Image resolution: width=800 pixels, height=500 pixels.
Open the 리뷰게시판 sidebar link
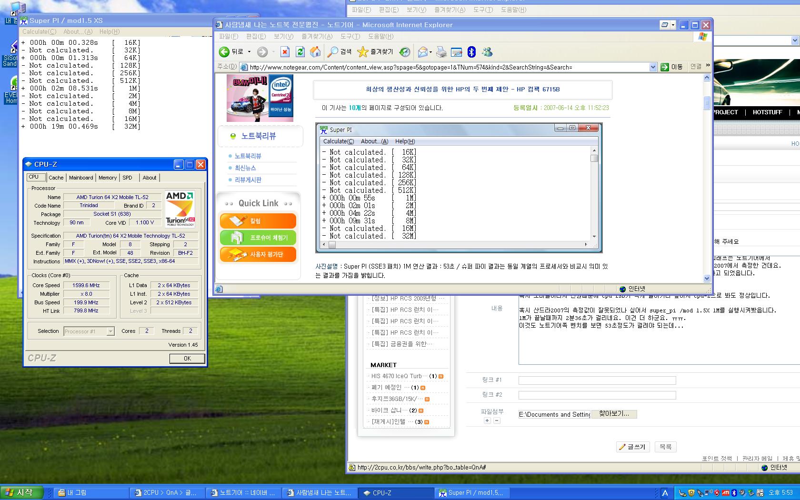[x=248, y=180]
